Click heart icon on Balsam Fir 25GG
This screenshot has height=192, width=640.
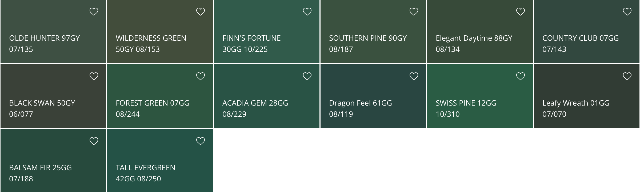[94, 141]
